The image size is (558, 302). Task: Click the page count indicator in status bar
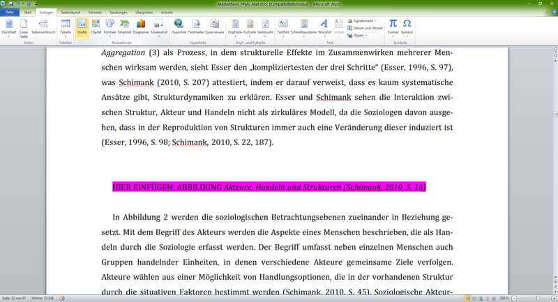14,299
